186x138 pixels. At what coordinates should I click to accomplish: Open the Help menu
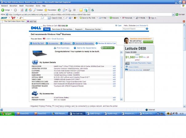click(44, 6)
